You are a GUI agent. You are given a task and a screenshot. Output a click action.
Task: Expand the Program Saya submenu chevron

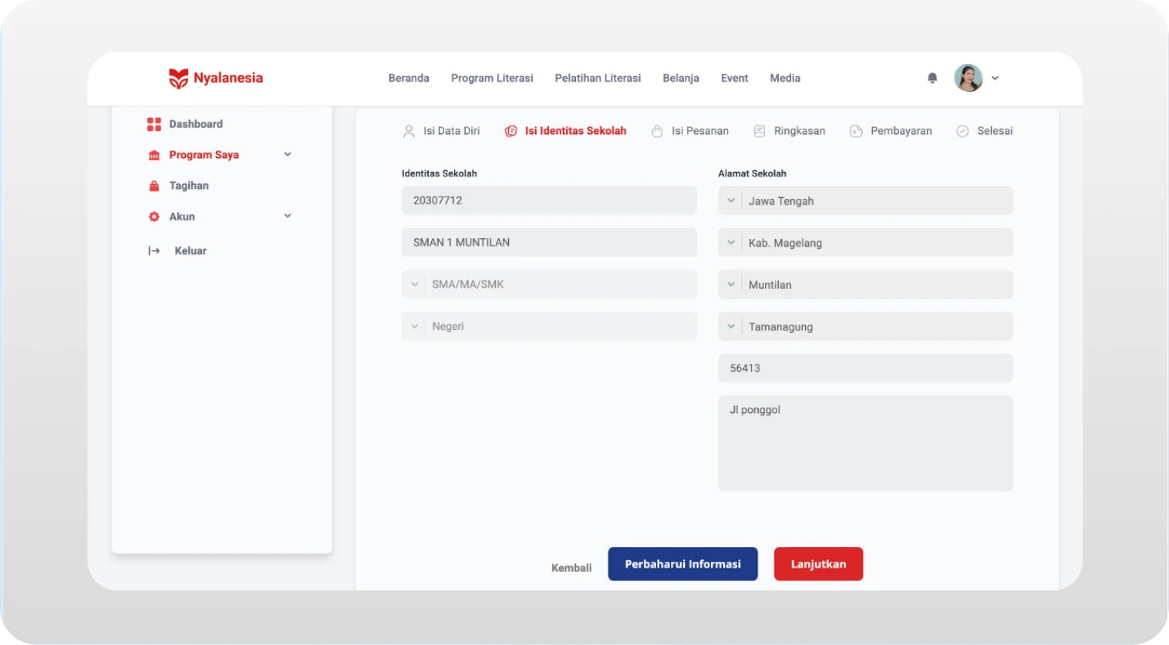288,154
